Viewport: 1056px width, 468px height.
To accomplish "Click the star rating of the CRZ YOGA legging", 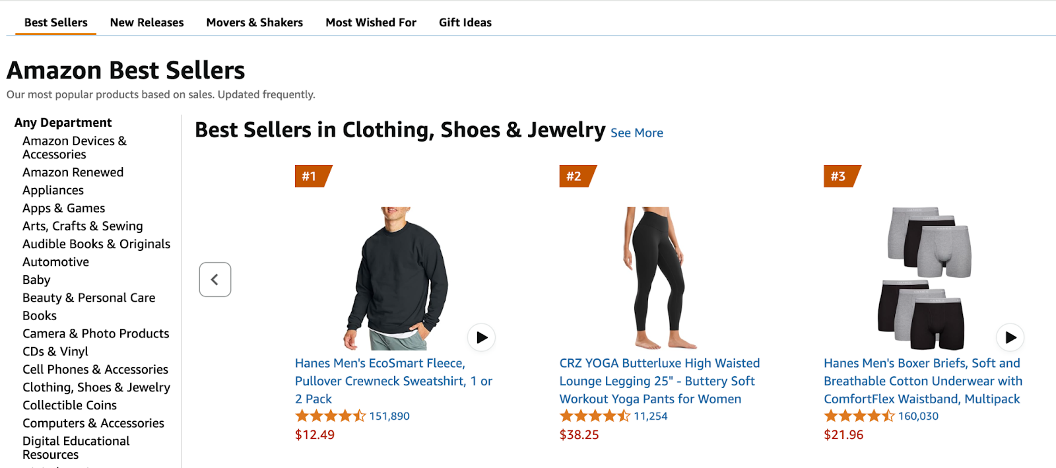I will [x=592, y=416].
